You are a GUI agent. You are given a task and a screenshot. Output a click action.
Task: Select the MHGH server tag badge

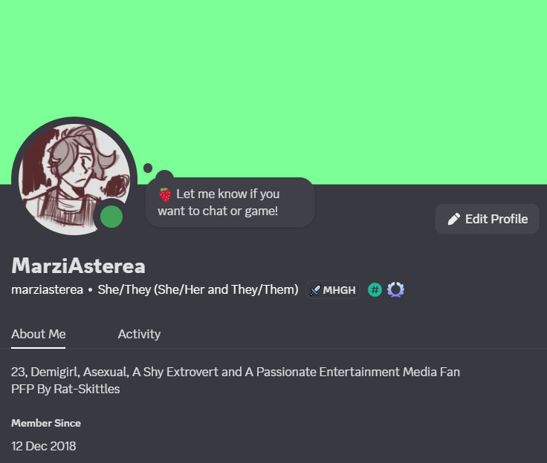pos(333,290)
